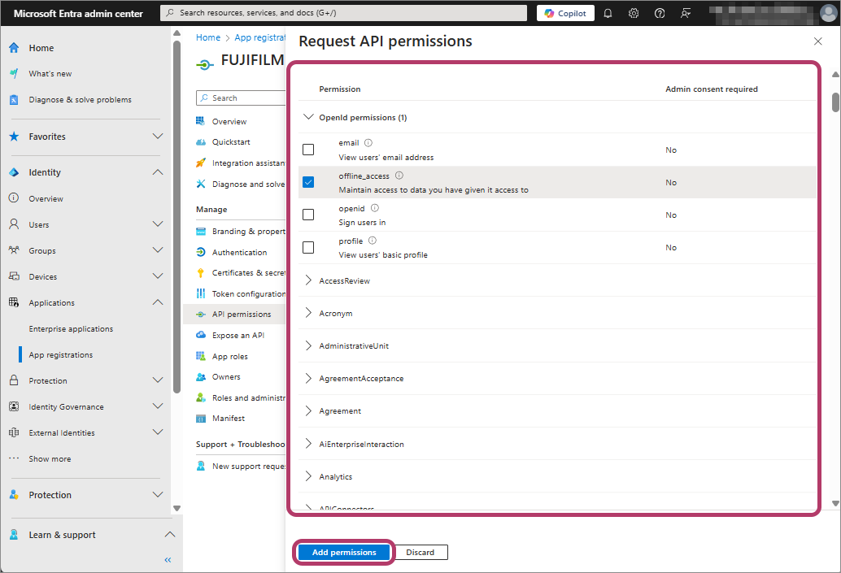Click the Identity diamond icon

click(14, 172)
